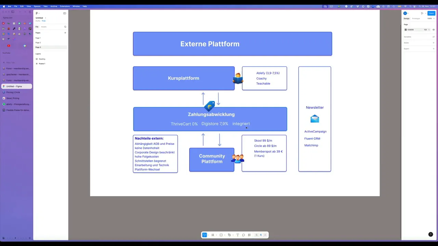This screenshot has height=246, width=438.
Task: Open the dropdown next to the Untitled file name
Action: click(x=46, y=18)
